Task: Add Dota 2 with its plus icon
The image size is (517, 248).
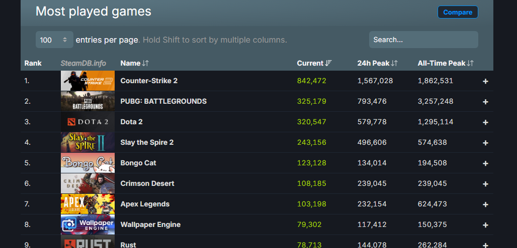Action: point(485,122)
